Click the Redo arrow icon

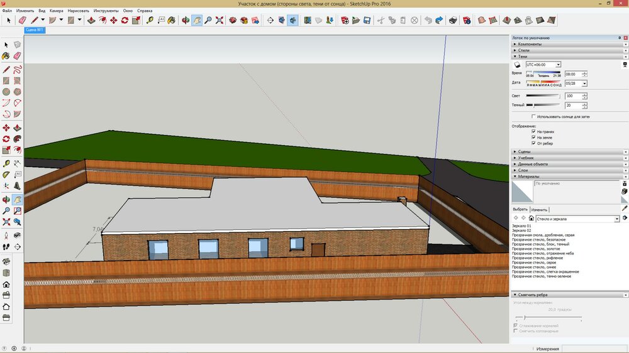click(438, 20)
